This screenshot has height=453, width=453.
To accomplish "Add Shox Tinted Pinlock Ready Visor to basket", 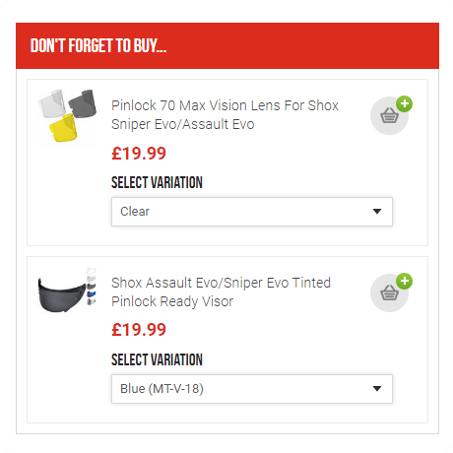I will point(389,292).
